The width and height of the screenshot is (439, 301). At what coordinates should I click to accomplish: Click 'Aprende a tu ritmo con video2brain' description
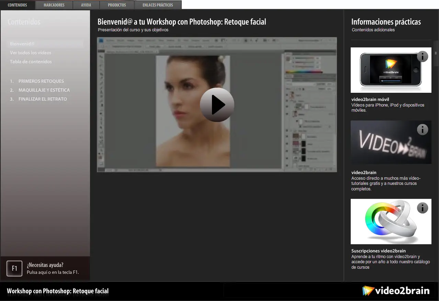[391, 262]
